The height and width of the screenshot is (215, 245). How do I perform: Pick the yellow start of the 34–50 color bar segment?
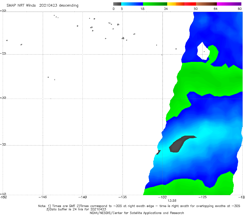[171, 4]
